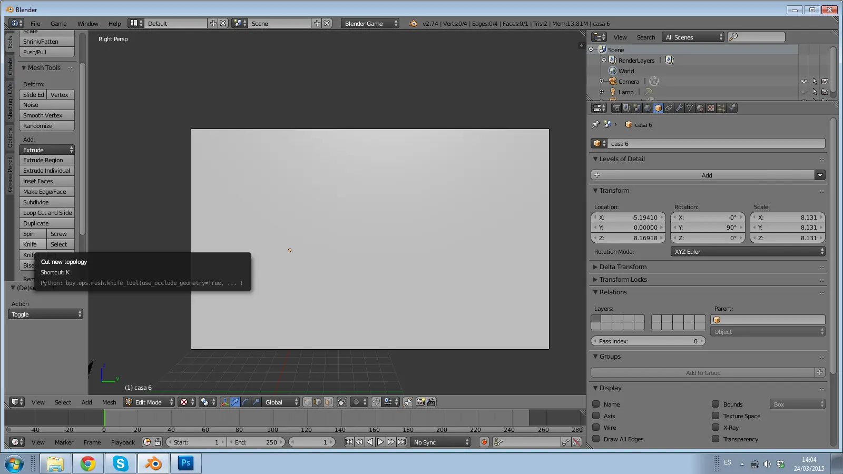Enable the Wire display checkbox
843x474 pixels.
click(596, 427)
